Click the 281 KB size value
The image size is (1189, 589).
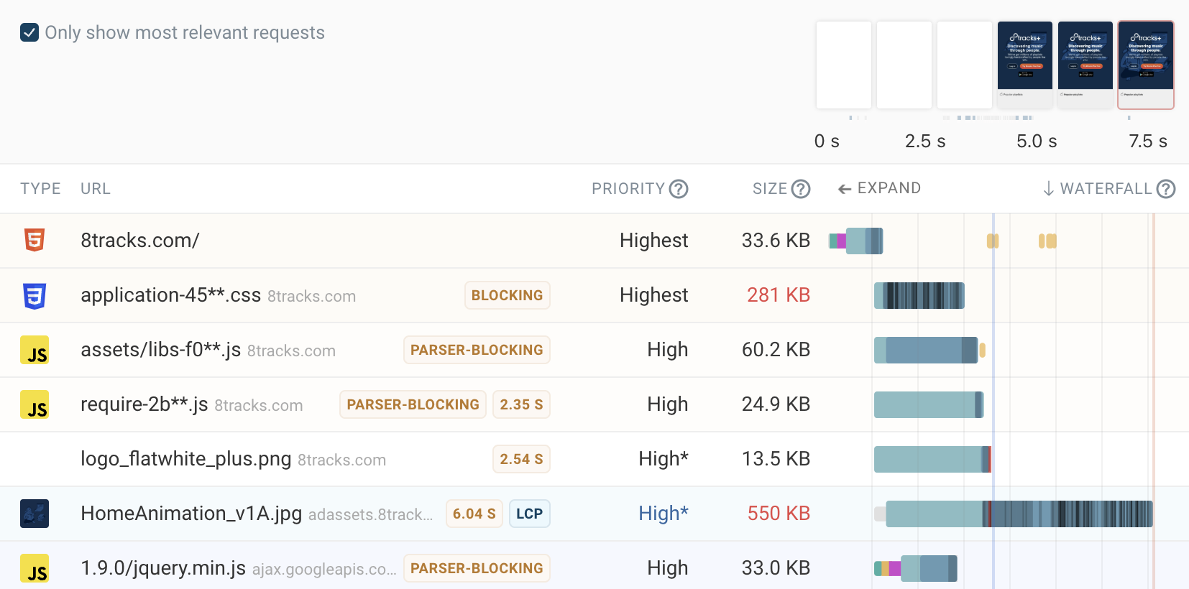(x=779, y=295)
